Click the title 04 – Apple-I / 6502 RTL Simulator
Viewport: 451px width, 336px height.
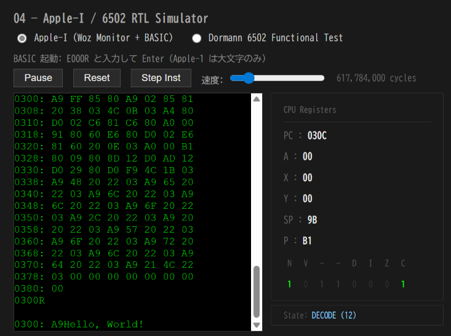tap(111, 18)
